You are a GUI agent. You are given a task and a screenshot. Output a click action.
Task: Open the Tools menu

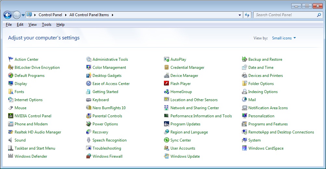tap(46, 25)
